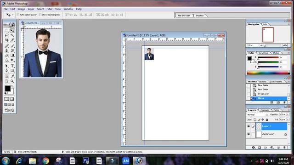Select the Lasso tool
Viewport: 294px width, 165px height.
coord(7,35)
